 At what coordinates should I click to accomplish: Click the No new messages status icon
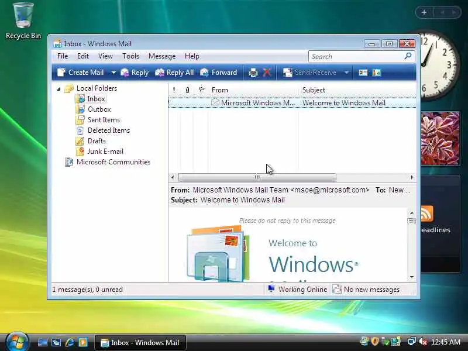(x=337, y=289)
